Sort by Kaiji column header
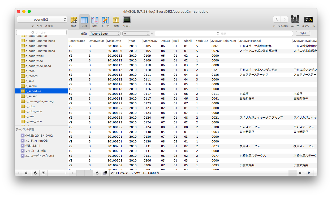This screenshot has height=197, width=332. point(178,41)
